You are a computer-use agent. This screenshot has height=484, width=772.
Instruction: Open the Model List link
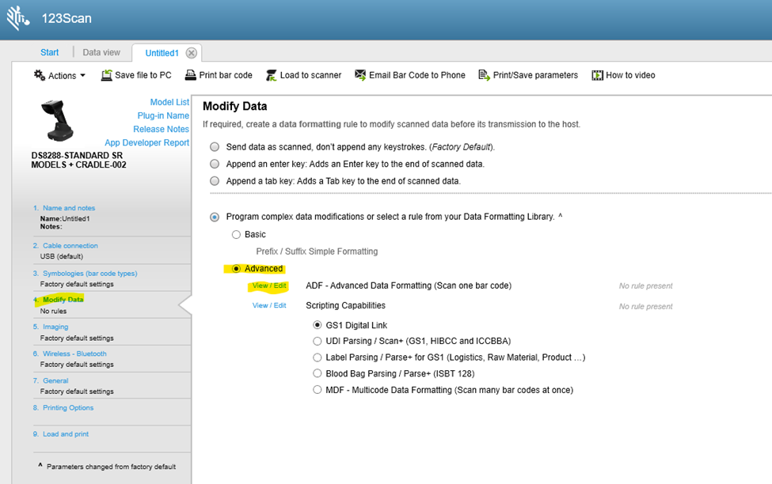(169, 102)
